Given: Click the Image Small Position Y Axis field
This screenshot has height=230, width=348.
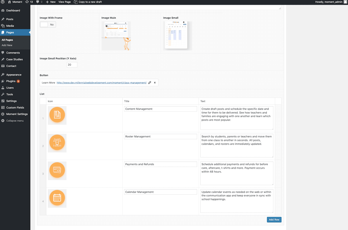Looking at the screenshot, I should click(x=72, y=65).
